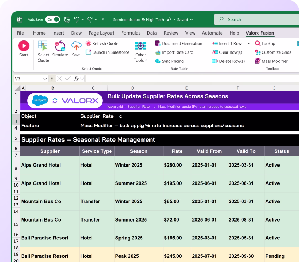Open the Valorx Fusion tab
The width and height of the screenshot is (299, 262).
[x=260, y=33]
